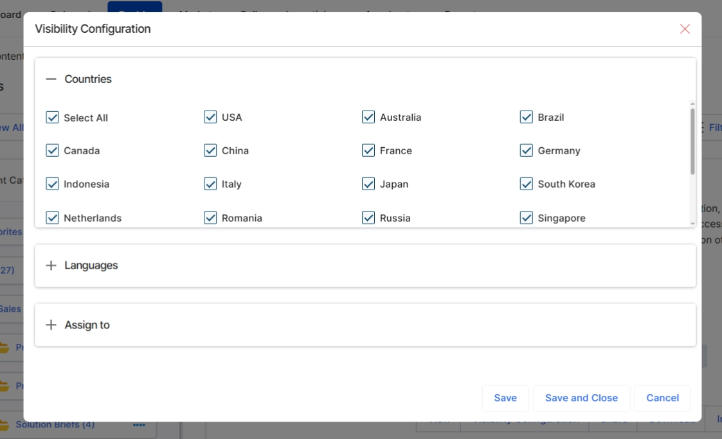
Task: Uncheck the USA checkbox
Action: [x=210, y=117]
